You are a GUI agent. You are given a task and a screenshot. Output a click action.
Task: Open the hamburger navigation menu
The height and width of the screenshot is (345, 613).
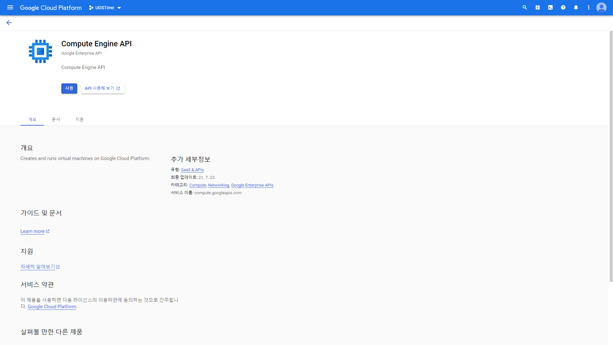[x=10, y=7]
